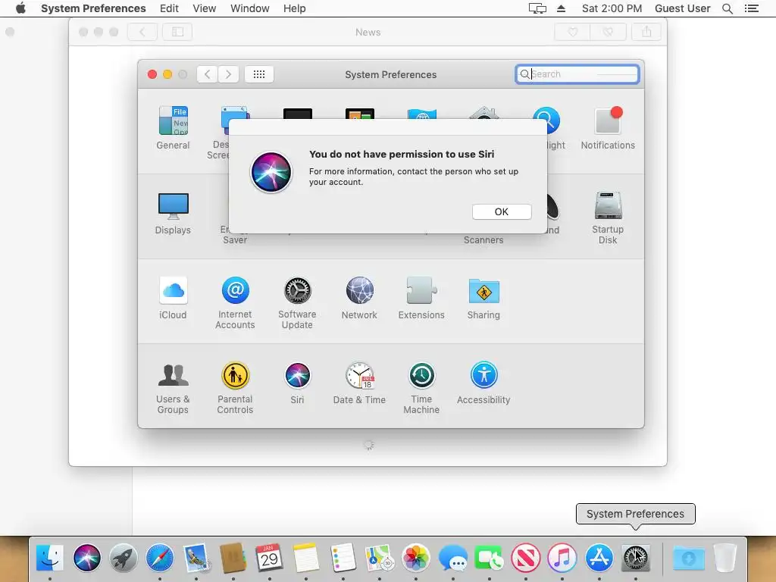Screen dimensions: 776x582
Task: Open the Help menu
Action: pos(295,8)
